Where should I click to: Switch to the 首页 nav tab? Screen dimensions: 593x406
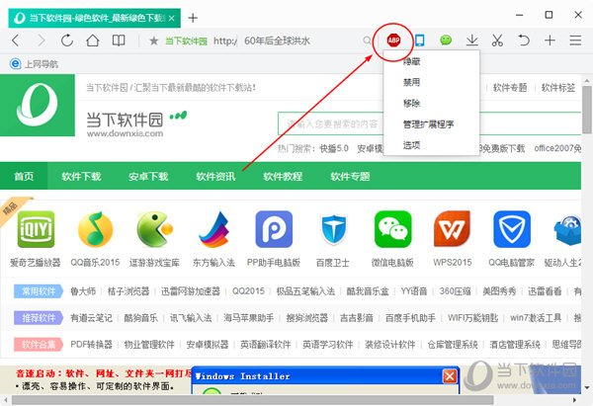point(24,176)
